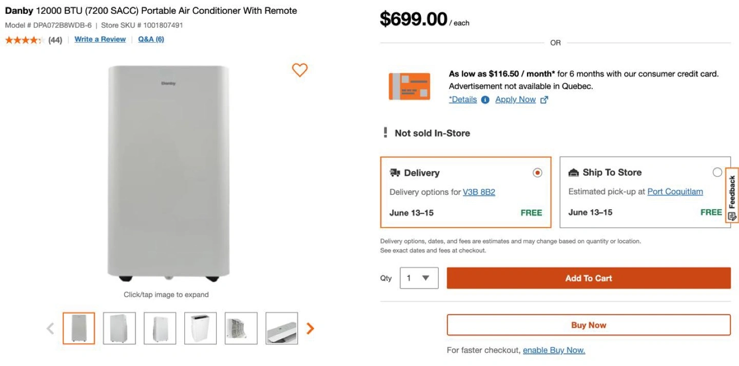Open the Write a Review link
739x366 pixels.
[x=100, y=39]
